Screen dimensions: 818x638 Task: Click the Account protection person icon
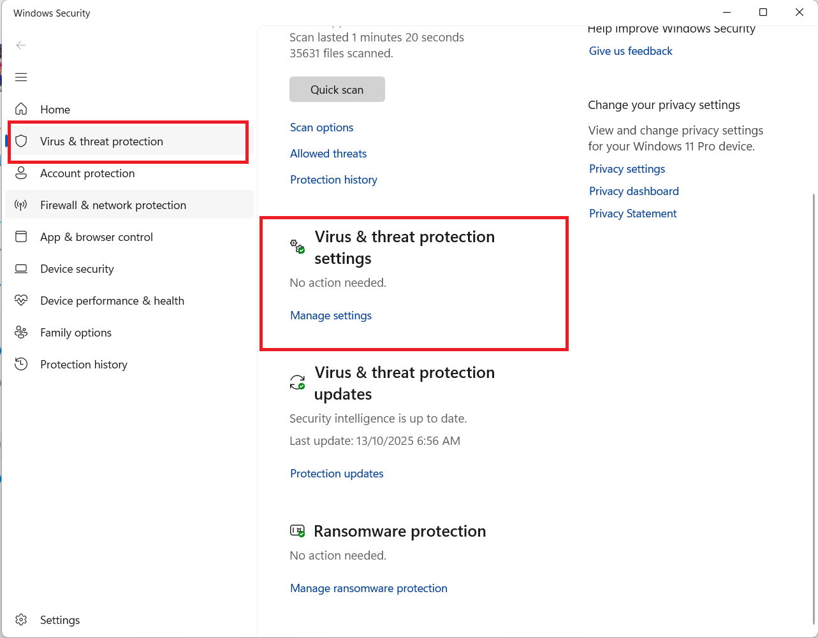21,173
